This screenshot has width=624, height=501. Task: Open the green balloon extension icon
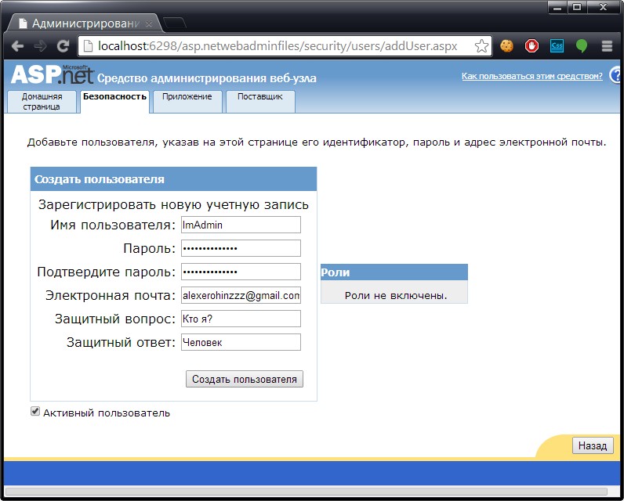coord(582,46)
